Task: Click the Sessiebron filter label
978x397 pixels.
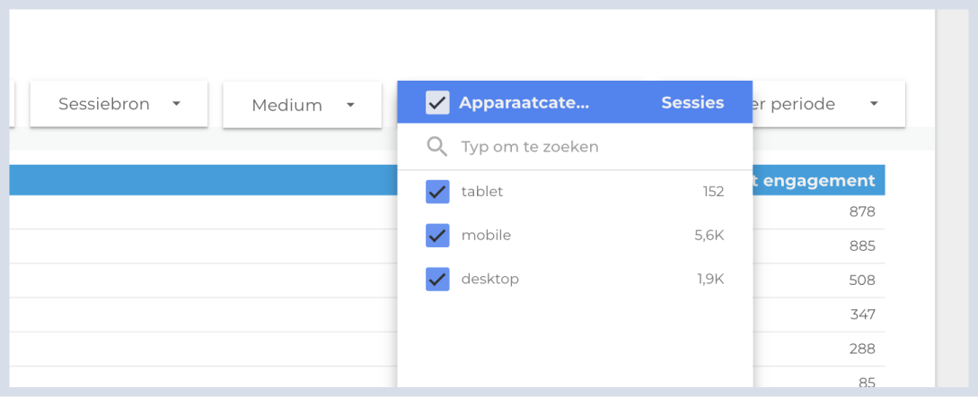Action: click(104, 104)
